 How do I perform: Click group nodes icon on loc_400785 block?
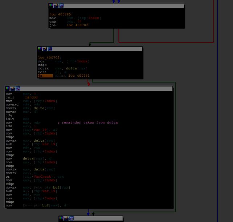tap(61, 6)
